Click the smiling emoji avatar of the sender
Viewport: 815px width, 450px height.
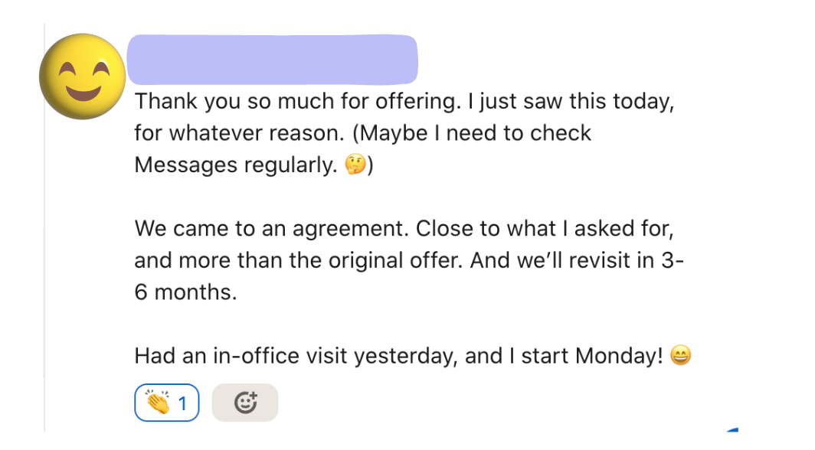[82, 76]
